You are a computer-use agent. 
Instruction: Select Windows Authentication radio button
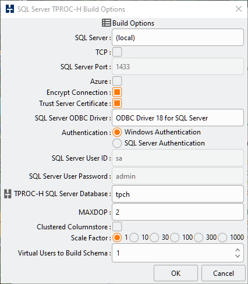pyautogui.click(x=117, y=132)
